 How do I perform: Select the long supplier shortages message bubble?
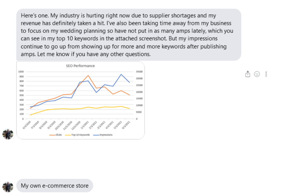tap(128, 35)
